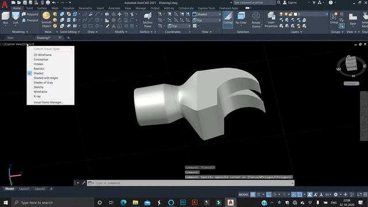Open Layer Properties

[271, 20]
